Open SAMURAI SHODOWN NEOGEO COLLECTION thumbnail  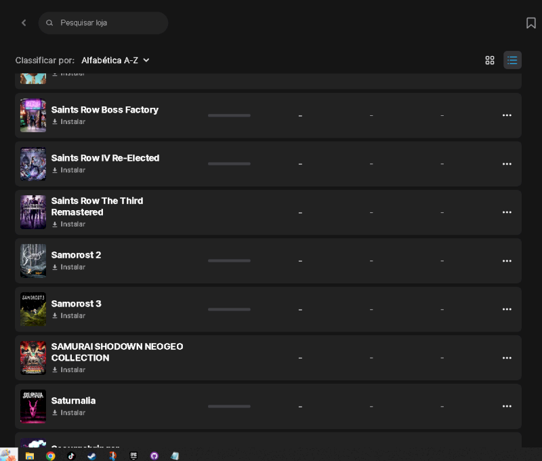coord(33,358)
